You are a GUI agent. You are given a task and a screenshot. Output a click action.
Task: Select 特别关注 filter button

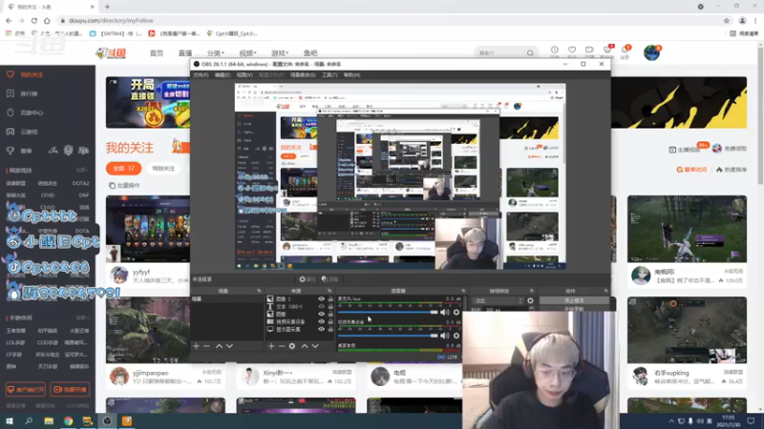(163, 169)
